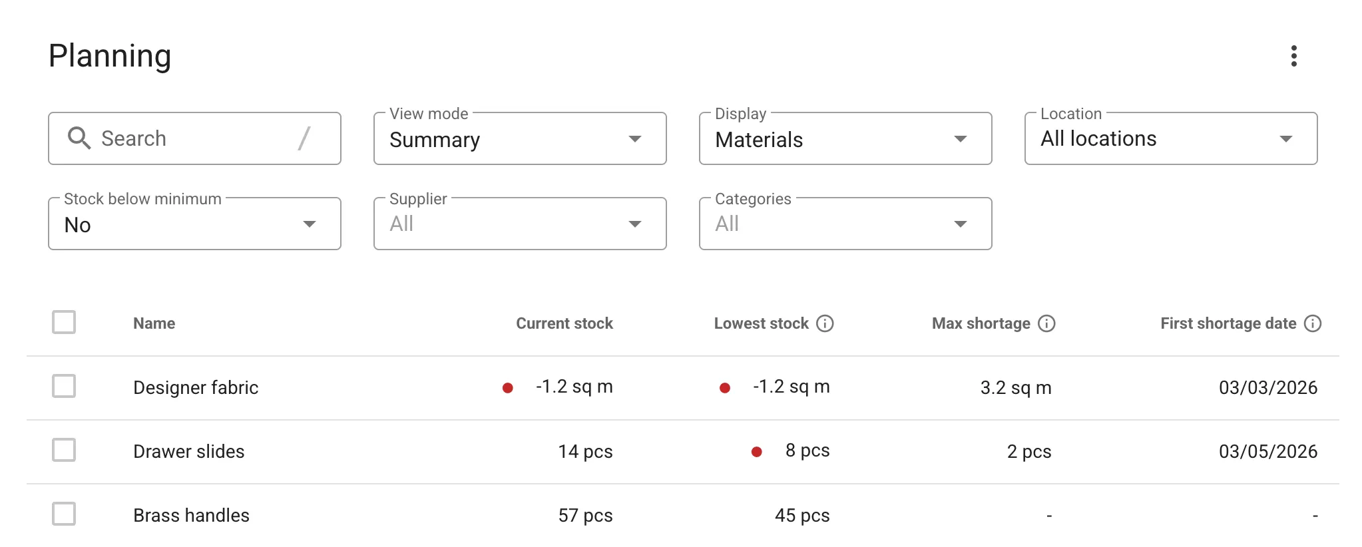Screen dimensions: 1362x547
Task: Select all rows using the header checkbox
Action: (x=63, y=323)
